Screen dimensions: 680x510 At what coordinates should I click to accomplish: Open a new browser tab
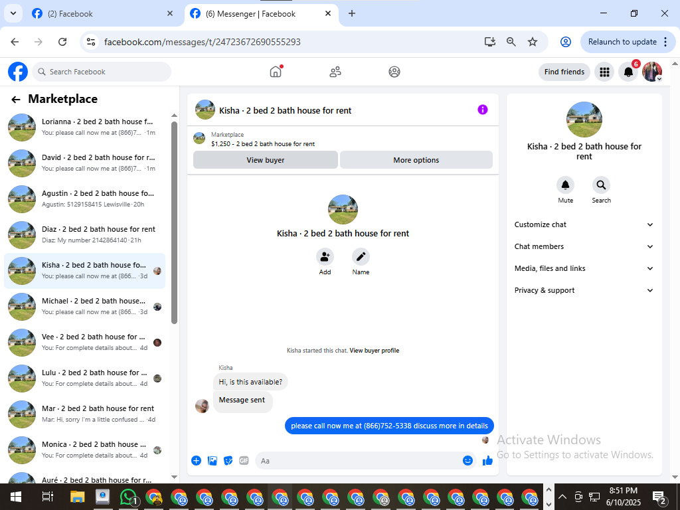click(x=352, y=13)
